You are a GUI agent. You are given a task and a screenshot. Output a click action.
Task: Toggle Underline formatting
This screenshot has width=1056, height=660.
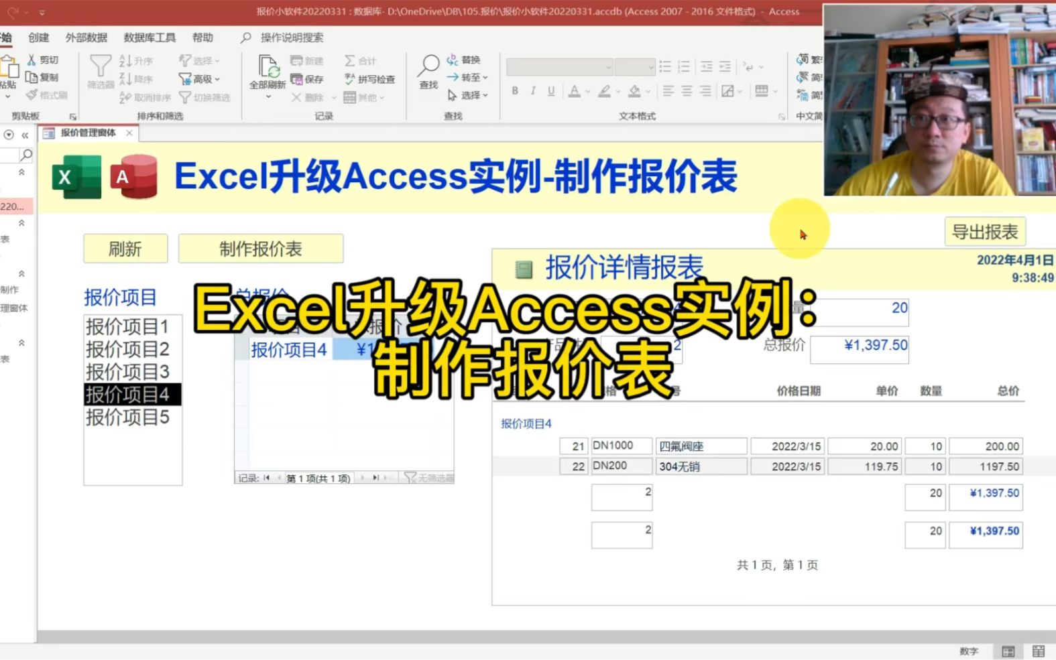[x=551, y=90]
